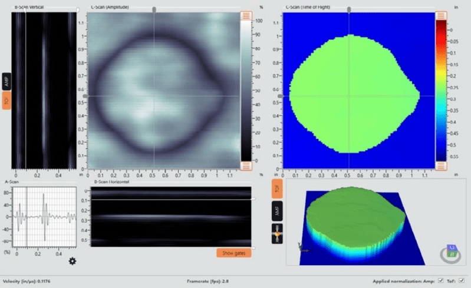Viewport: 471px width, 288px height.
Task: Click the 3D orientation cube widget
Action: (x=452, y=251)
